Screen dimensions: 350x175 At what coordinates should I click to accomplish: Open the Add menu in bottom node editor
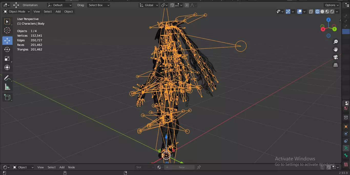click(x=62, y=167)
